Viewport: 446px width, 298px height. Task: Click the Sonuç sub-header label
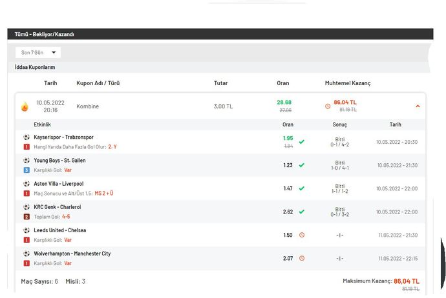click(x=339, y=124)
